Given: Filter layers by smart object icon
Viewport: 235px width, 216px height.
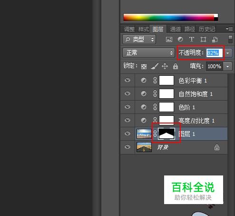Looking at the screenshot, I should tap(215, 40).
